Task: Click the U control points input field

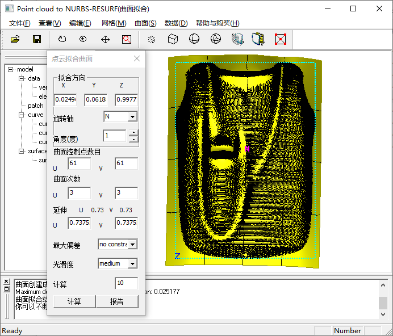Action: coord(79,163)
